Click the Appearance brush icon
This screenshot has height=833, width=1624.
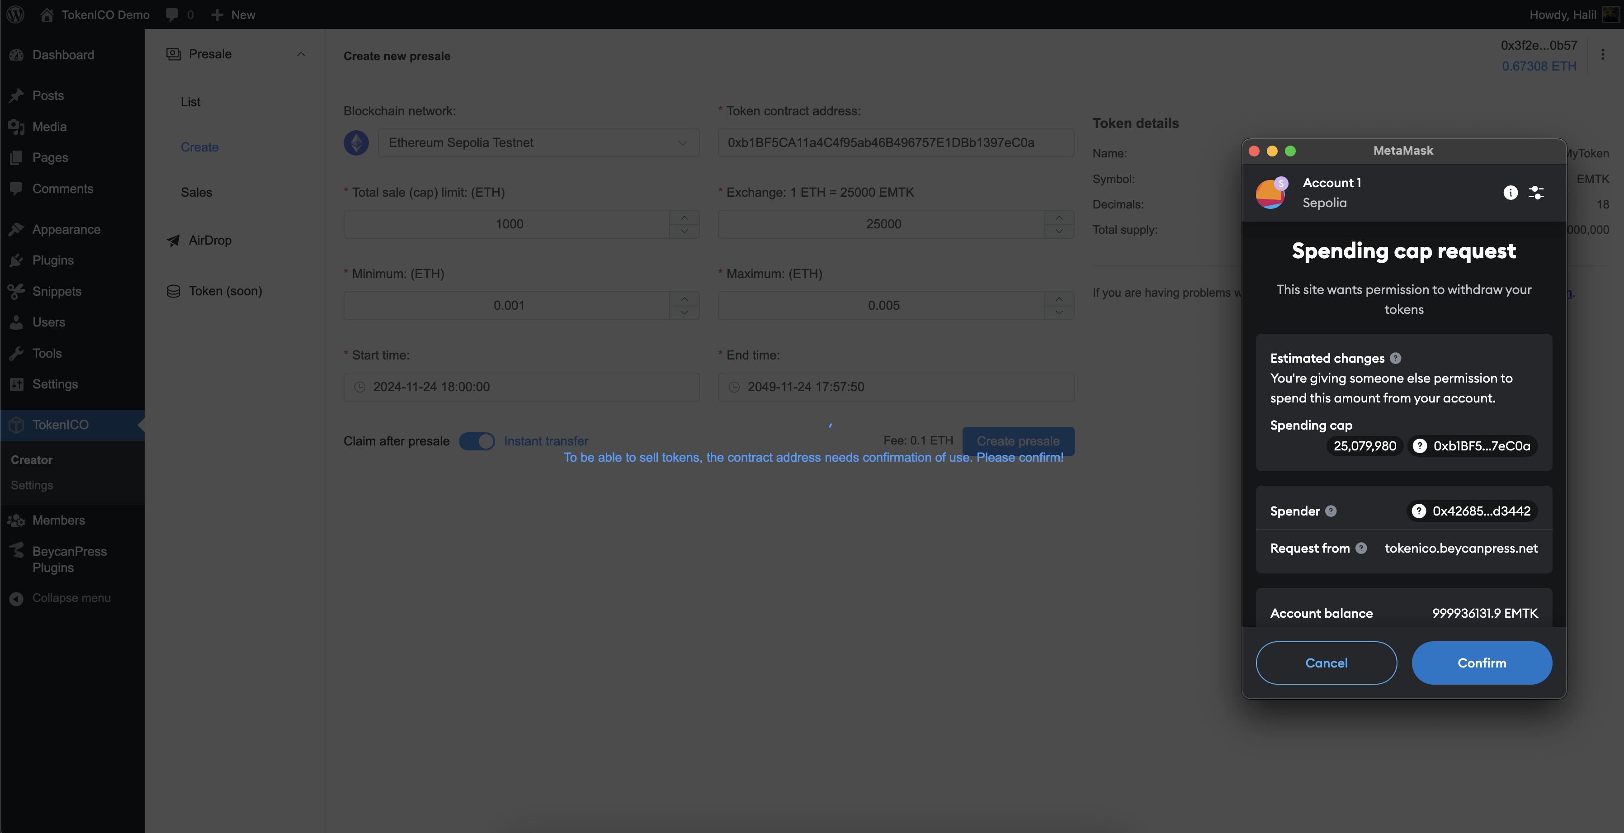(16, 230)
